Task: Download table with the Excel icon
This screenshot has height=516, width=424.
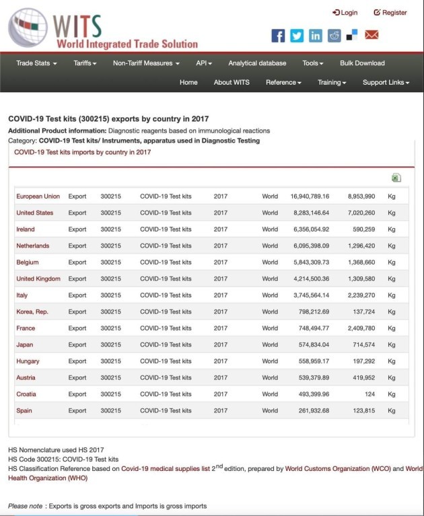Action: pos(396,178)
